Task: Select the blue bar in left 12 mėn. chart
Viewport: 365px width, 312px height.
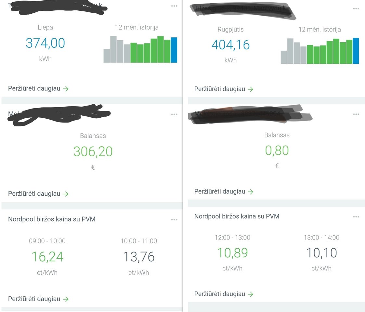Action: point(174,50)
